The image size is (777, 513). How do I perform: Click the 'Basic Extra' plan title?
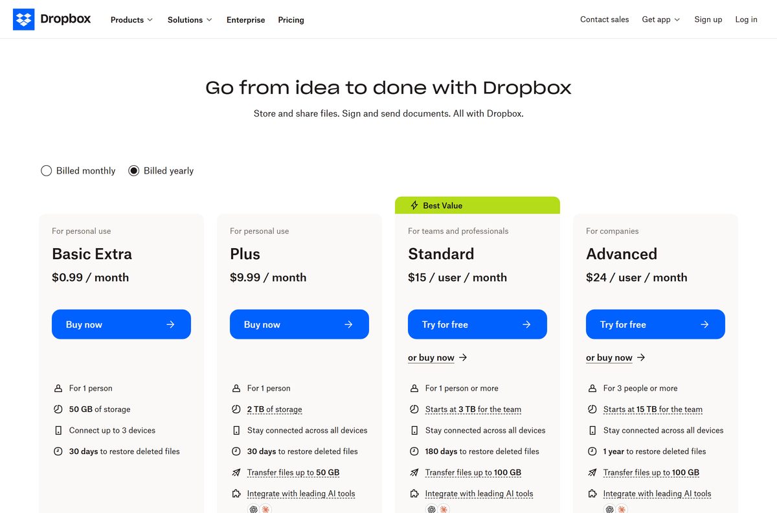tap(92, 254)
